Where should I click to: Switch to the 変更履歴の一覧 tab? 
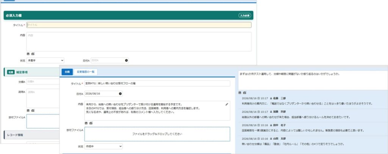click(86, 72)
